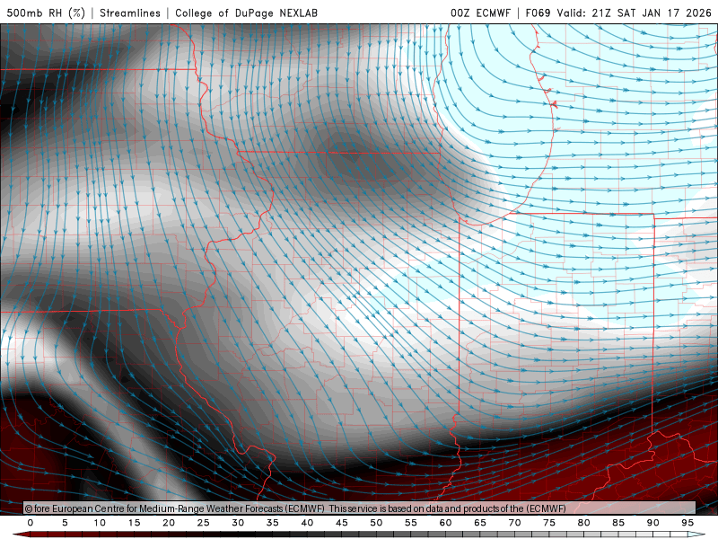Select 'Valid: 21Z SAT JAN 17 2026' text
718x539 pixels.
tap(635, 13)
